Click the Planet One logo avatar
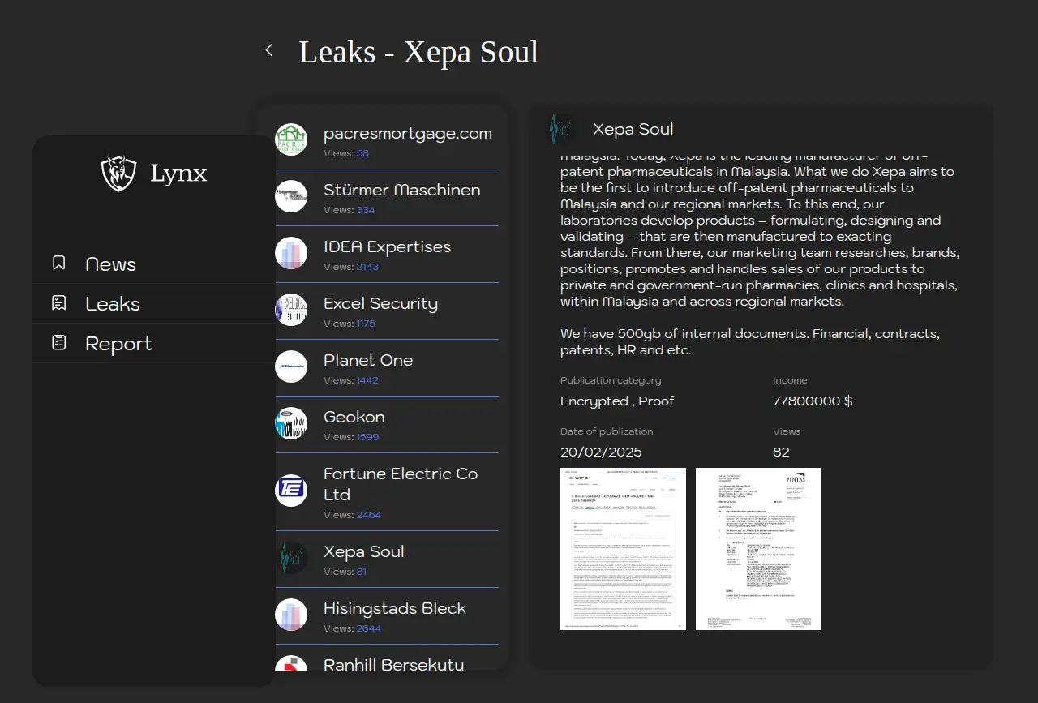1038x703 pixels. pyautogui.click(x=291, y=367)
